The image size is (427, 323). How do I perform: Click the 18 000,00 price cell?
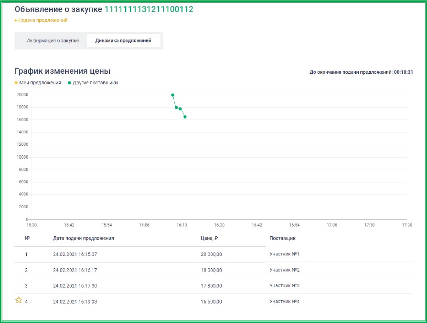coord(211,270)
